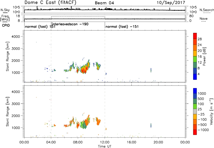Image resolution: width=214 pixels, height=148 pixels.
Task: Click the "4" power colorbar label
Action: 199,74
